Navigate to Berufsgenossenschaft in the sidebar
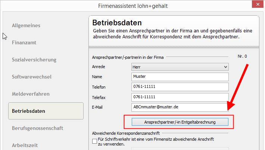Screen dimensions: 265x150 pos(37,128)
